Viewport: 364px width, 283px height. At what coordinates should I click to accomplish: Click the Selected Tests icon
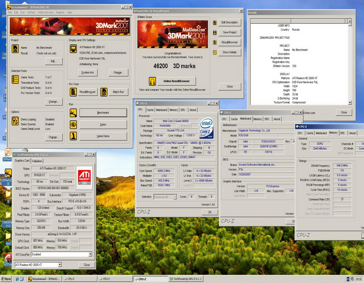pyautogui.click(x=15, y=80)
